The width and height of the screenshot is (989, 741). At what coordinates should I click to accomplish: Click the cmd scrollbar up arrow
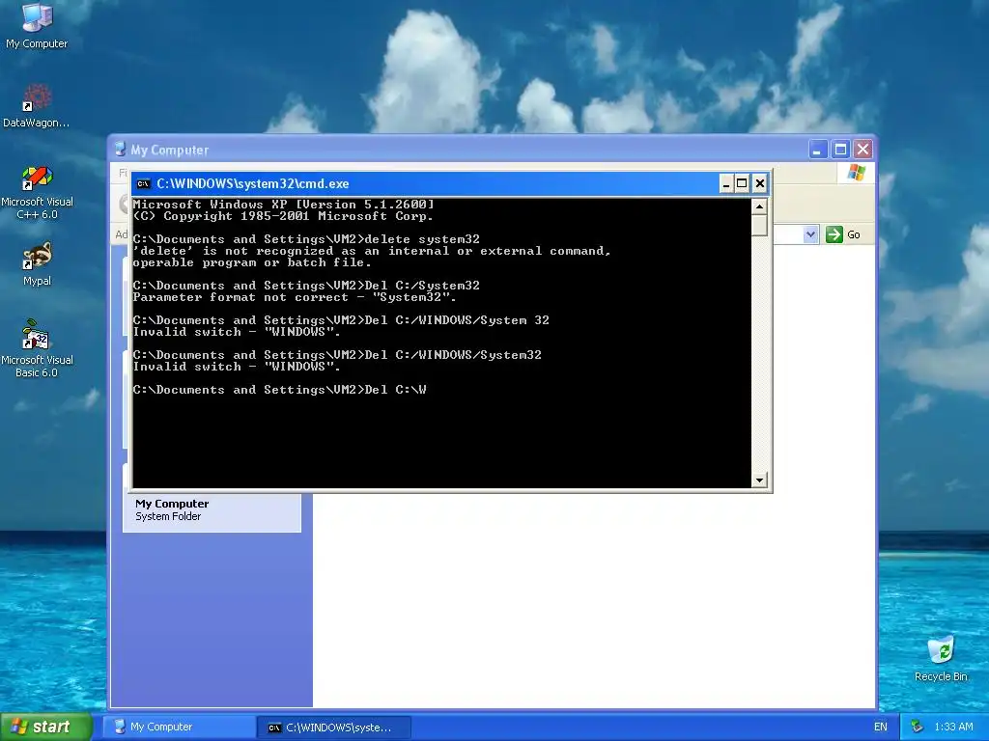tap(759, 206)
